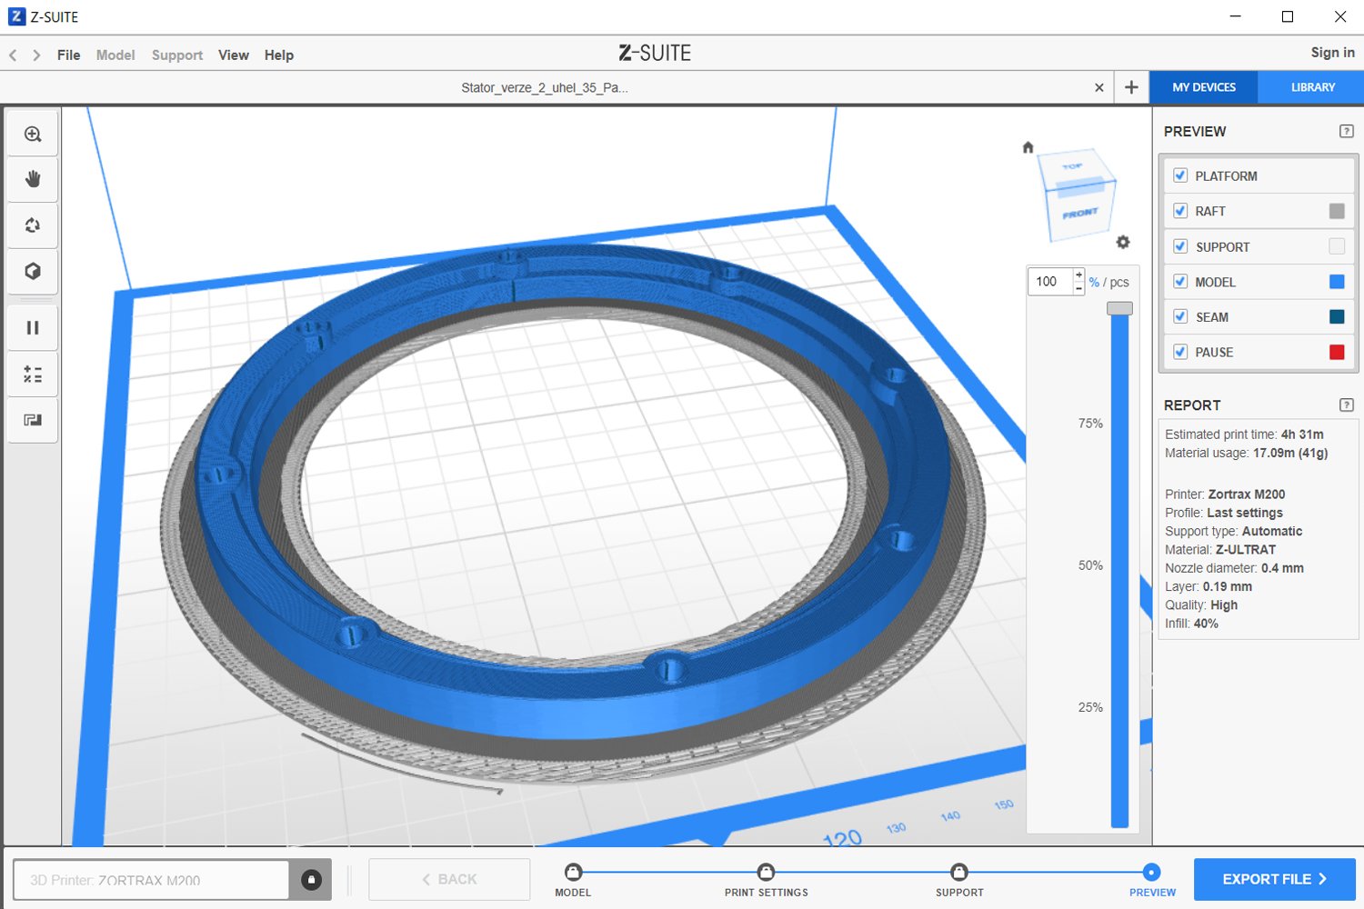
Task: Go back with the left arrow
Action: coord(13,55)
